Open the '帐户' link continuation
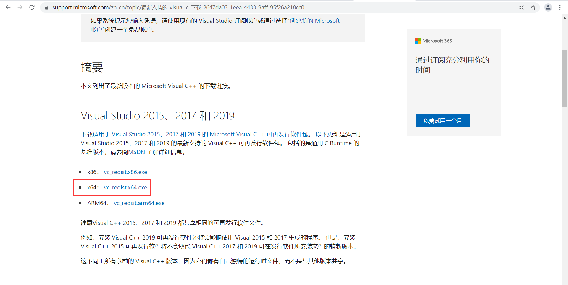 [x=96, y=30]
